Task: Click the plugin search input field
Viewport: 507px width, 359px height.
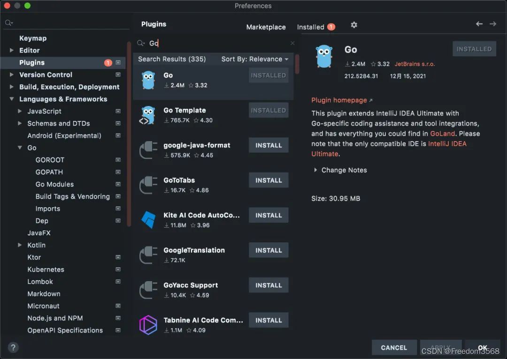Action: point(216,43)
